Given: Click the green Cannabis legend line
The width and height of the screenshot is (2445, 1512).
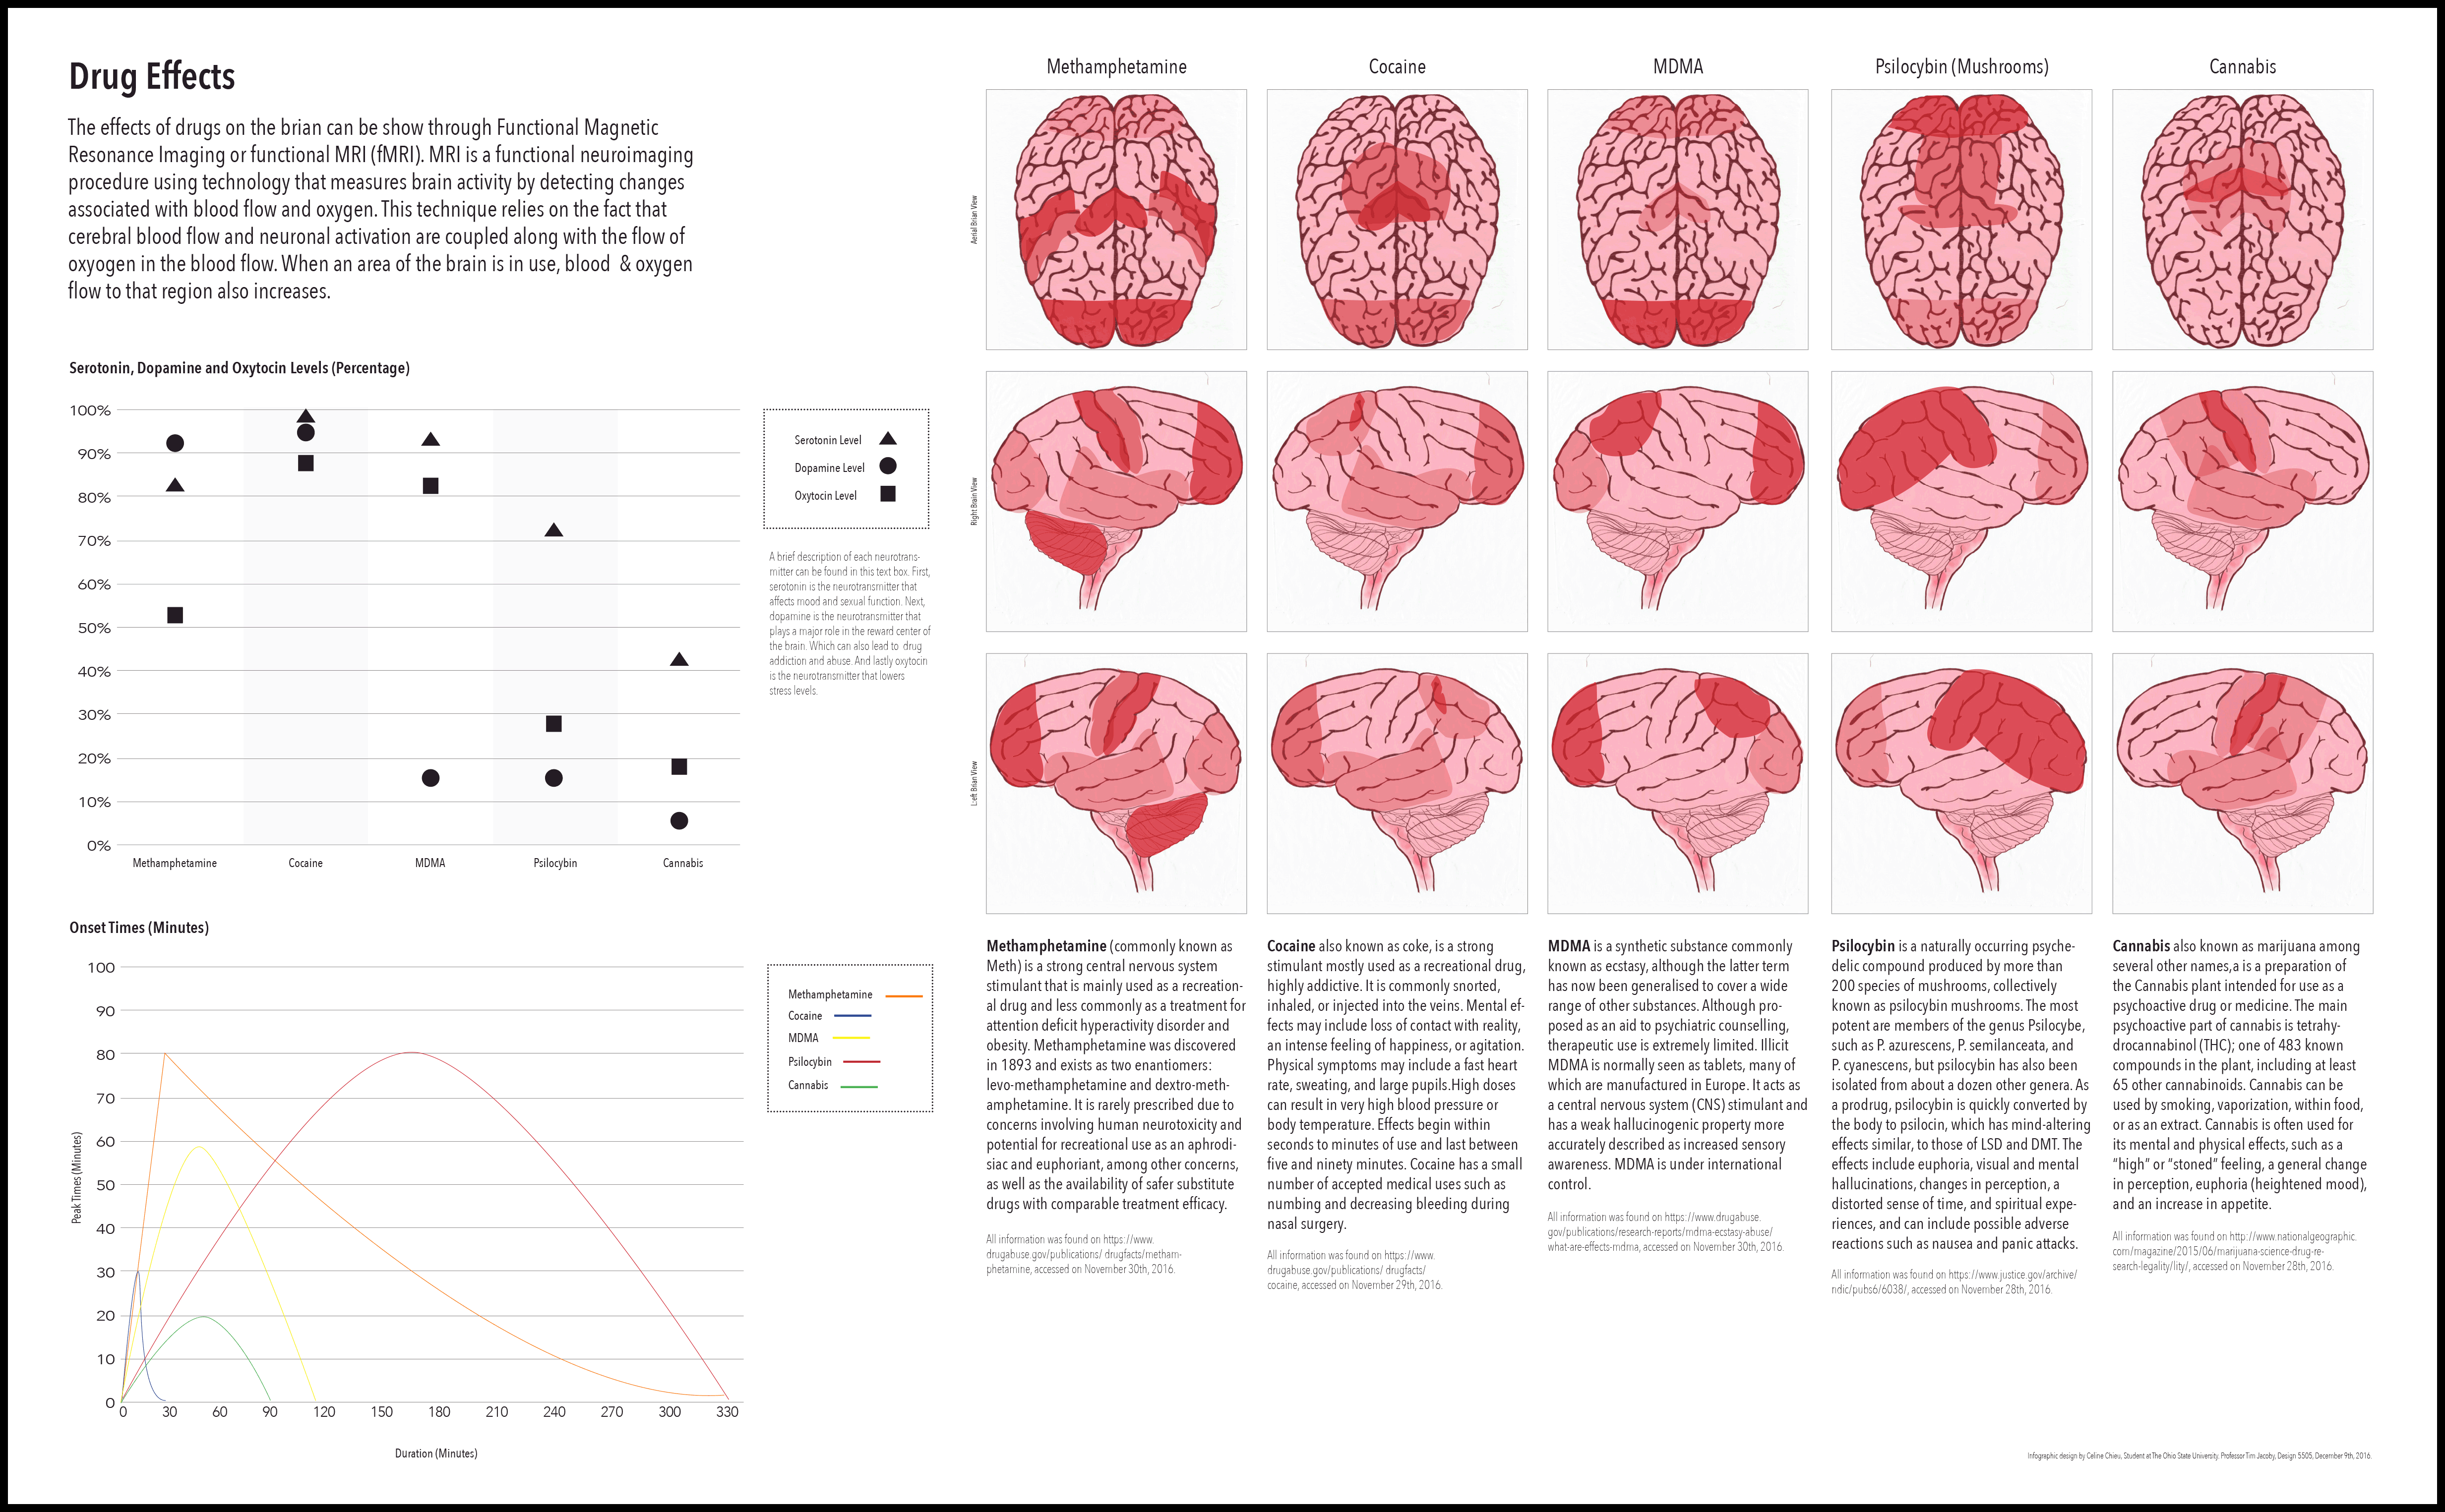Looking at the screenshot, I should (858, 1086).
